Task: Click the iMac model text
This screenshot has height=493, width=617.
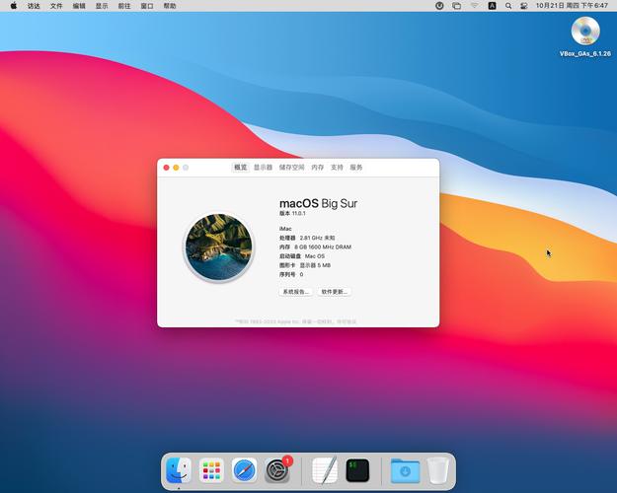Action: [285, 229]
